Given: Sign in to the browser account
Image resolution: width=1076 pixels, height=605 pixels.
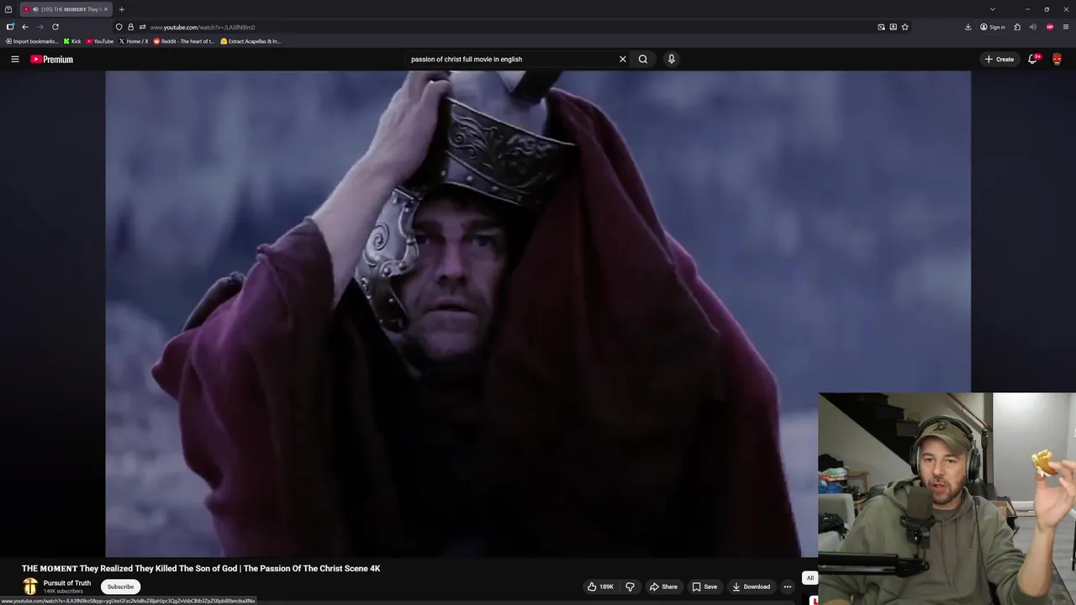Looking at the screenshot, I should click(x=993, y=27).
